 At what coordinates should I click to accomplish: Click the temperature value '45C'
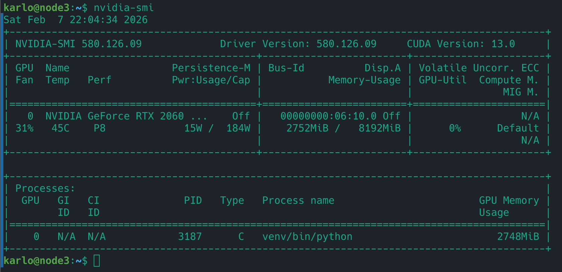(61, 128)
